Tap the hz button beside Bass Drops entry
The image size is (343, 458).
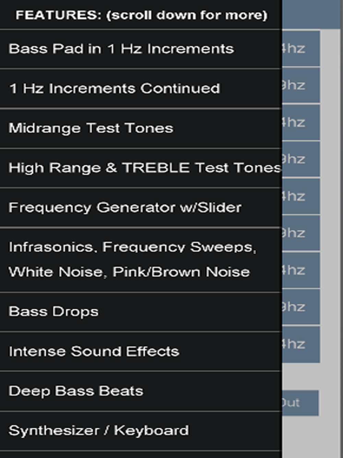pyautogui.click(x=301, y=307)
